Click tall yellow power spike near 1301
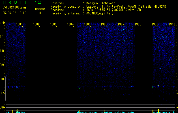 pos(16,110)
